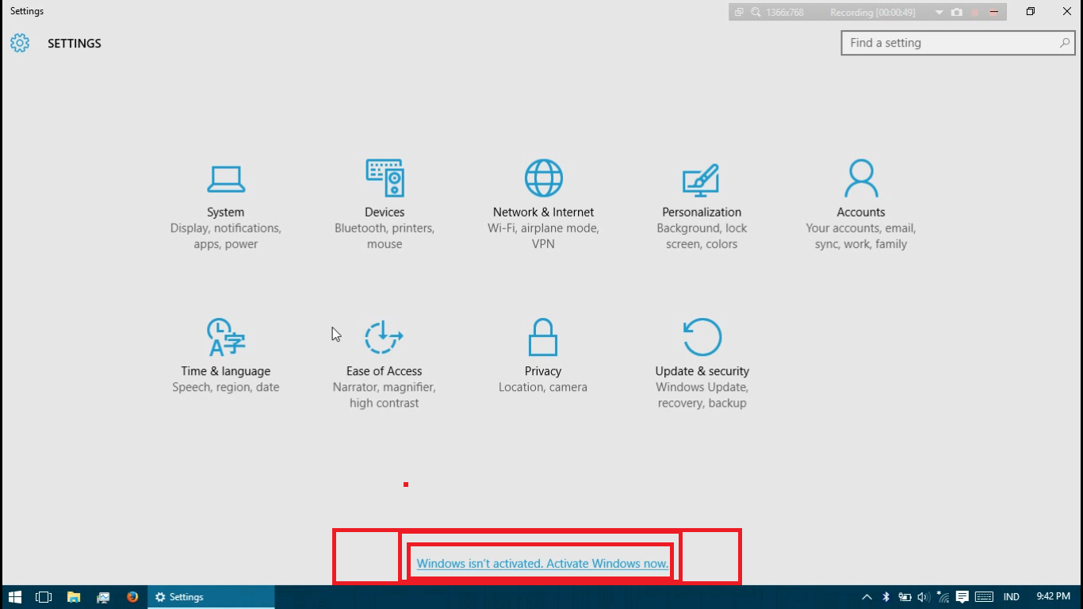
Task: Launch Firefox from the taskbar
Action: (132, 597)
